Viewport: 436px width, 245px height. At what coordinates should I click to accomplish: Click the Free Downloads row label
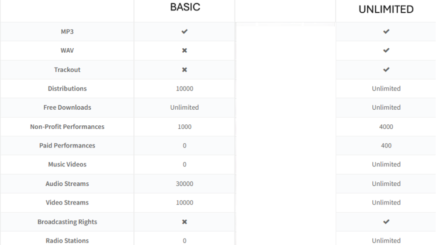(x=67, y=107)
